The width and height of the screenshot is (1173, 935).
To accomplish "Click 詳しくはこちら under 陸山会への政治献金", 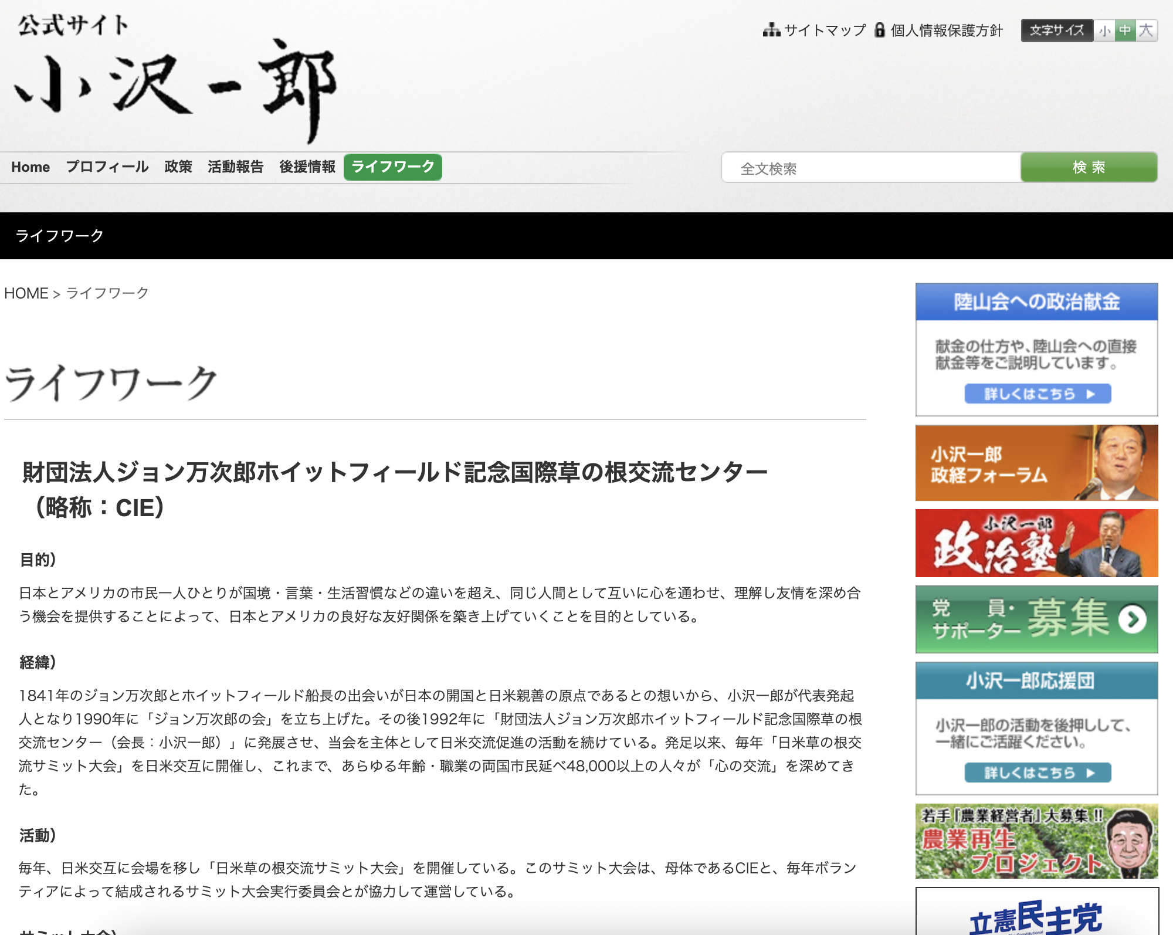I will tap(1038, 394).
